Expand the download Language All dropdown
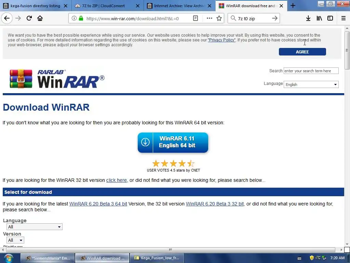 35,227
